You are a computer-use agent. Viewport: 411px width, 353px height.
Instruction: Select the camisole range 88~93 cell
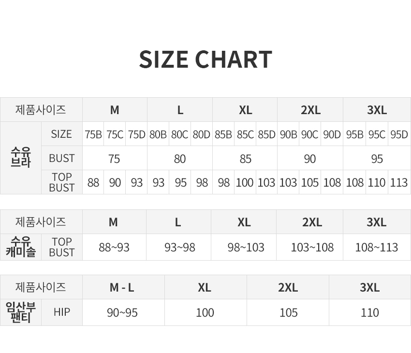[114, 247]
